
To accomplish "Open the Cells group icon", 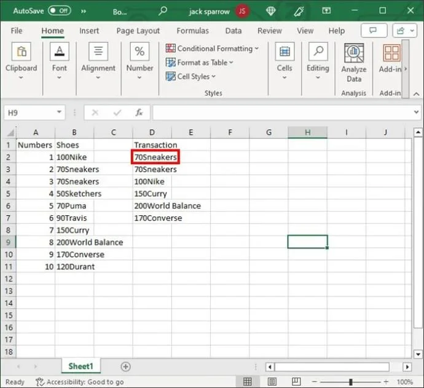I will 285,52.
